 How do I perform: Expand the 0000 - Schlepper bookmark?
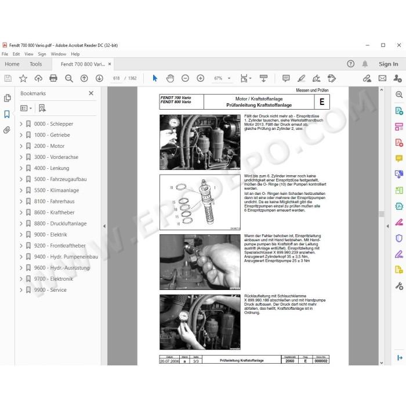click(x=21, y=124)
